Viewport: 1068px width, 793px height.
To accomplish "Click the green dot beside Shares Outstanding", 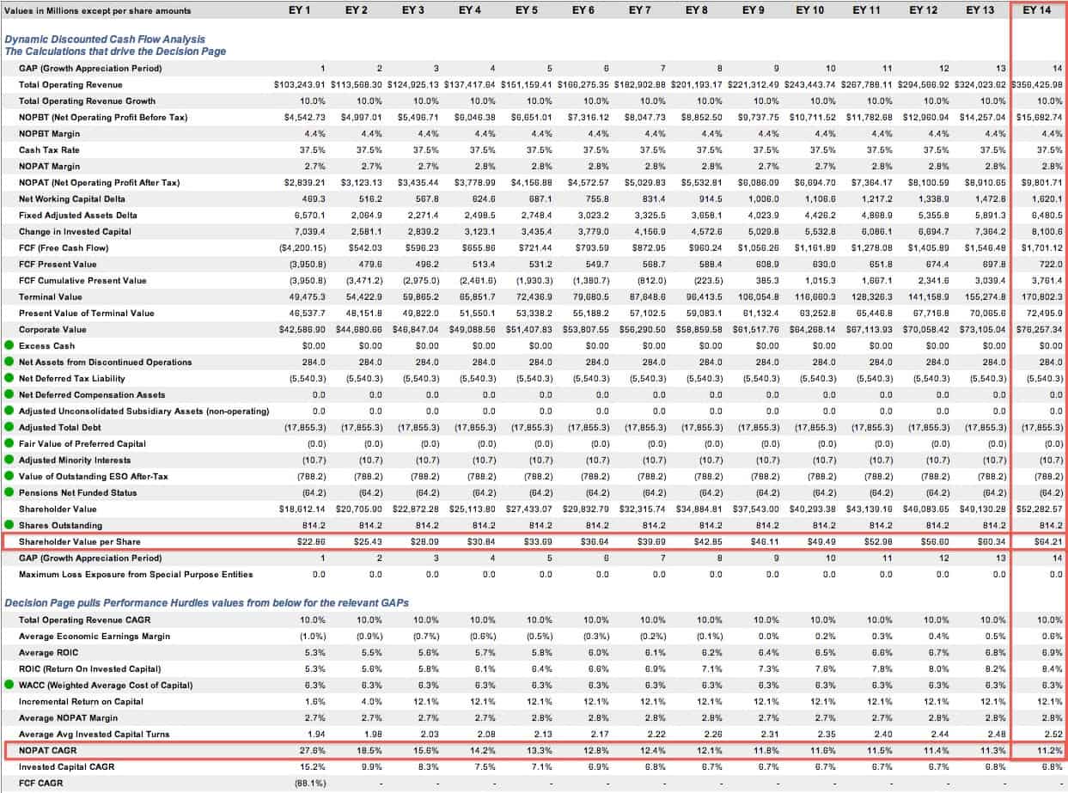I will [x=9, y=525].
